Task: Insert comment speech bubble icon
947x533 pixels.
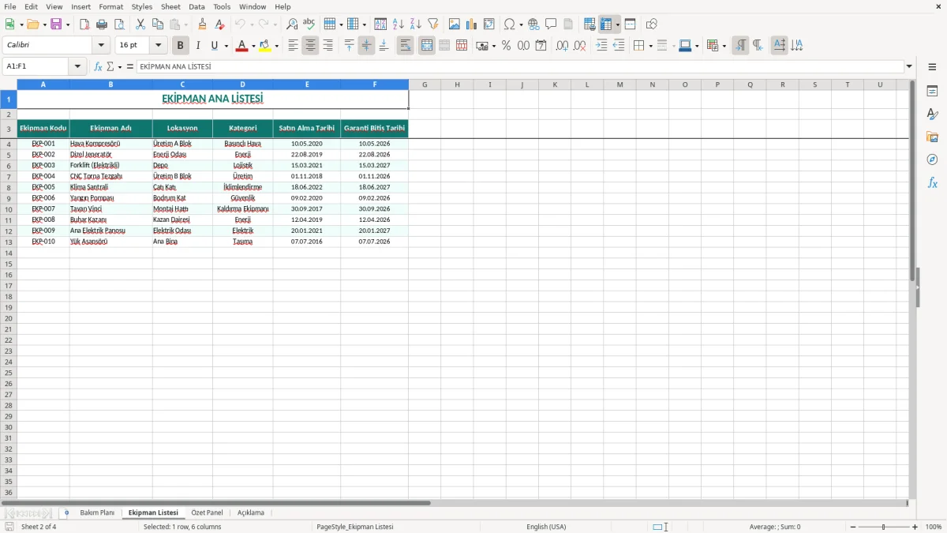Action: [551, 24]
